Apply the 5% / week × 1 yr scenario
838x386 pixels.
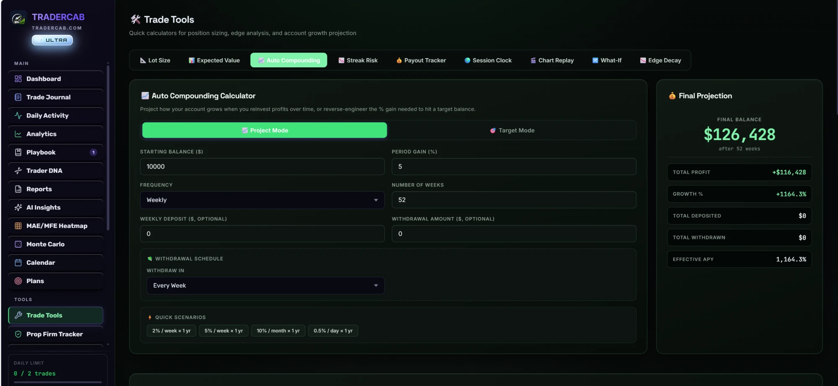tap(223, 331)
